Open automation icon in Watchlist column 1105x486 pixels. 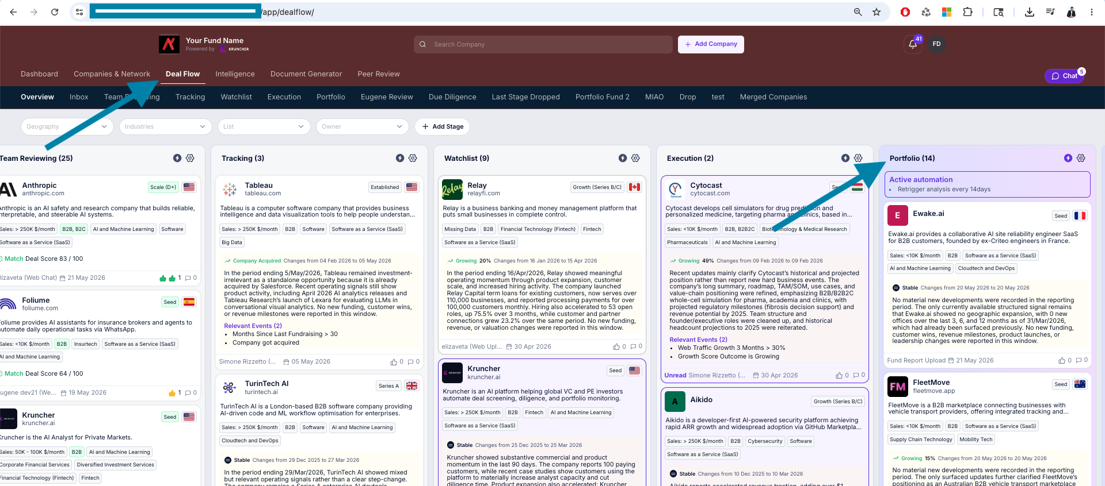(x=623, y=158)
